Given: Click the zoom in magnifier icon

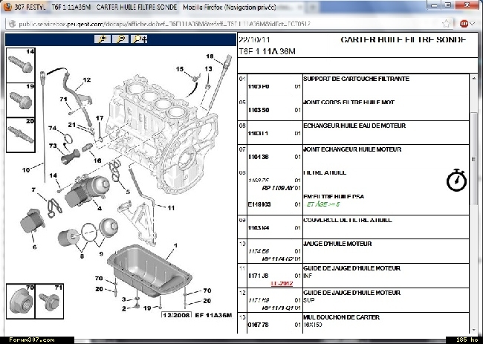Looking at the screenshot, I should pyautogui.click(x=103, y=39).
